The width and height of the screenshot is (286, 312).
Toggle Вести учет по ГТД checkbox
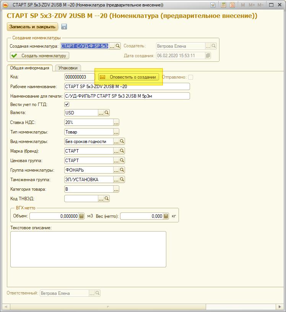coord(67,104)
